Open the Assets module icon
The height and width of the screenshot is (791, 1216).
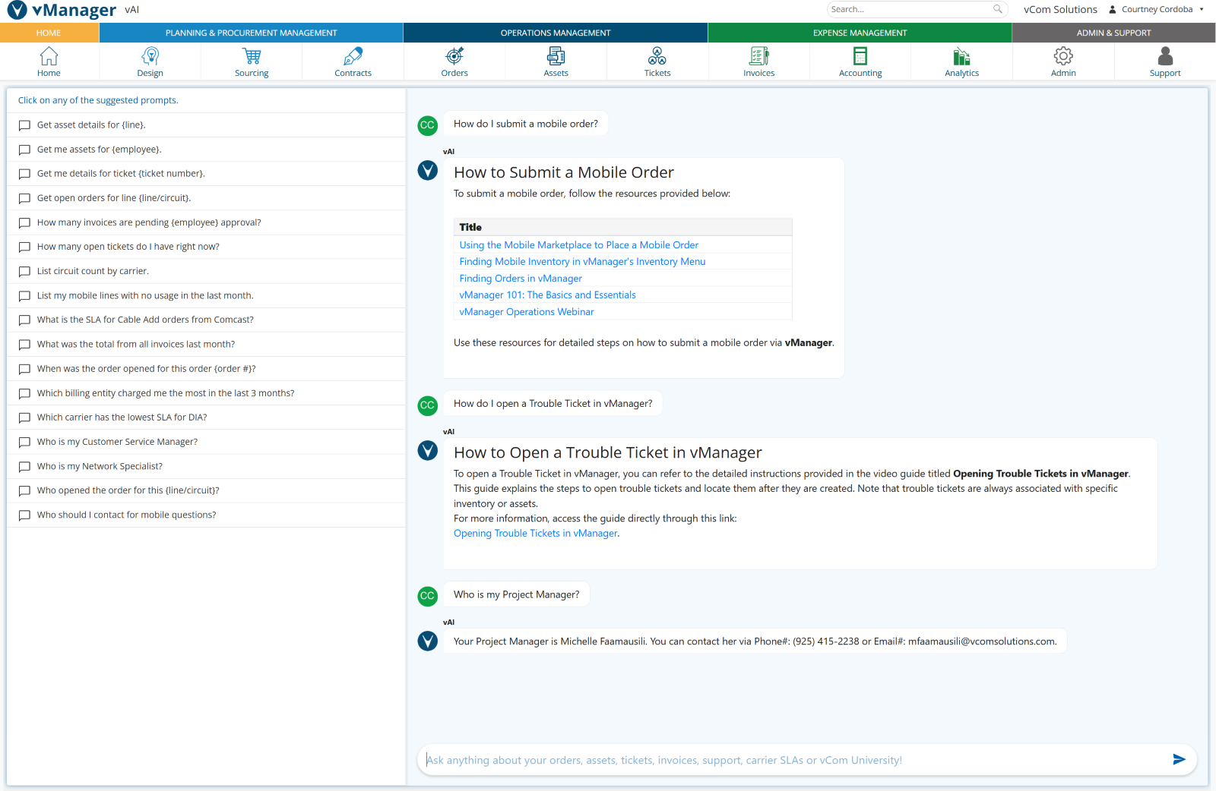(556, 57)
